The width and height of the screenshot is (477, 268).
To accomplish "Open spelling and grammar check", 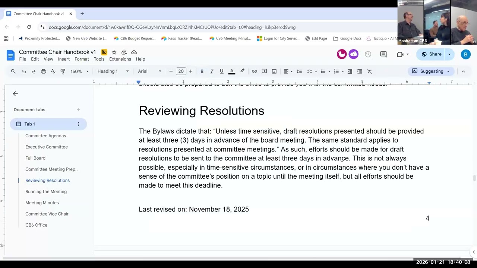I will click(x=53, y=71).
